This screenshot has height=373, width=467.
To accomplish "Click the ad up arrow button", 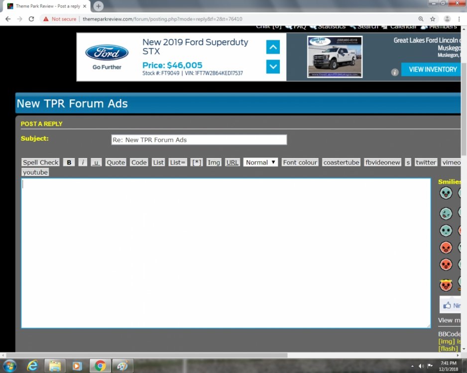I will (273, 47).
